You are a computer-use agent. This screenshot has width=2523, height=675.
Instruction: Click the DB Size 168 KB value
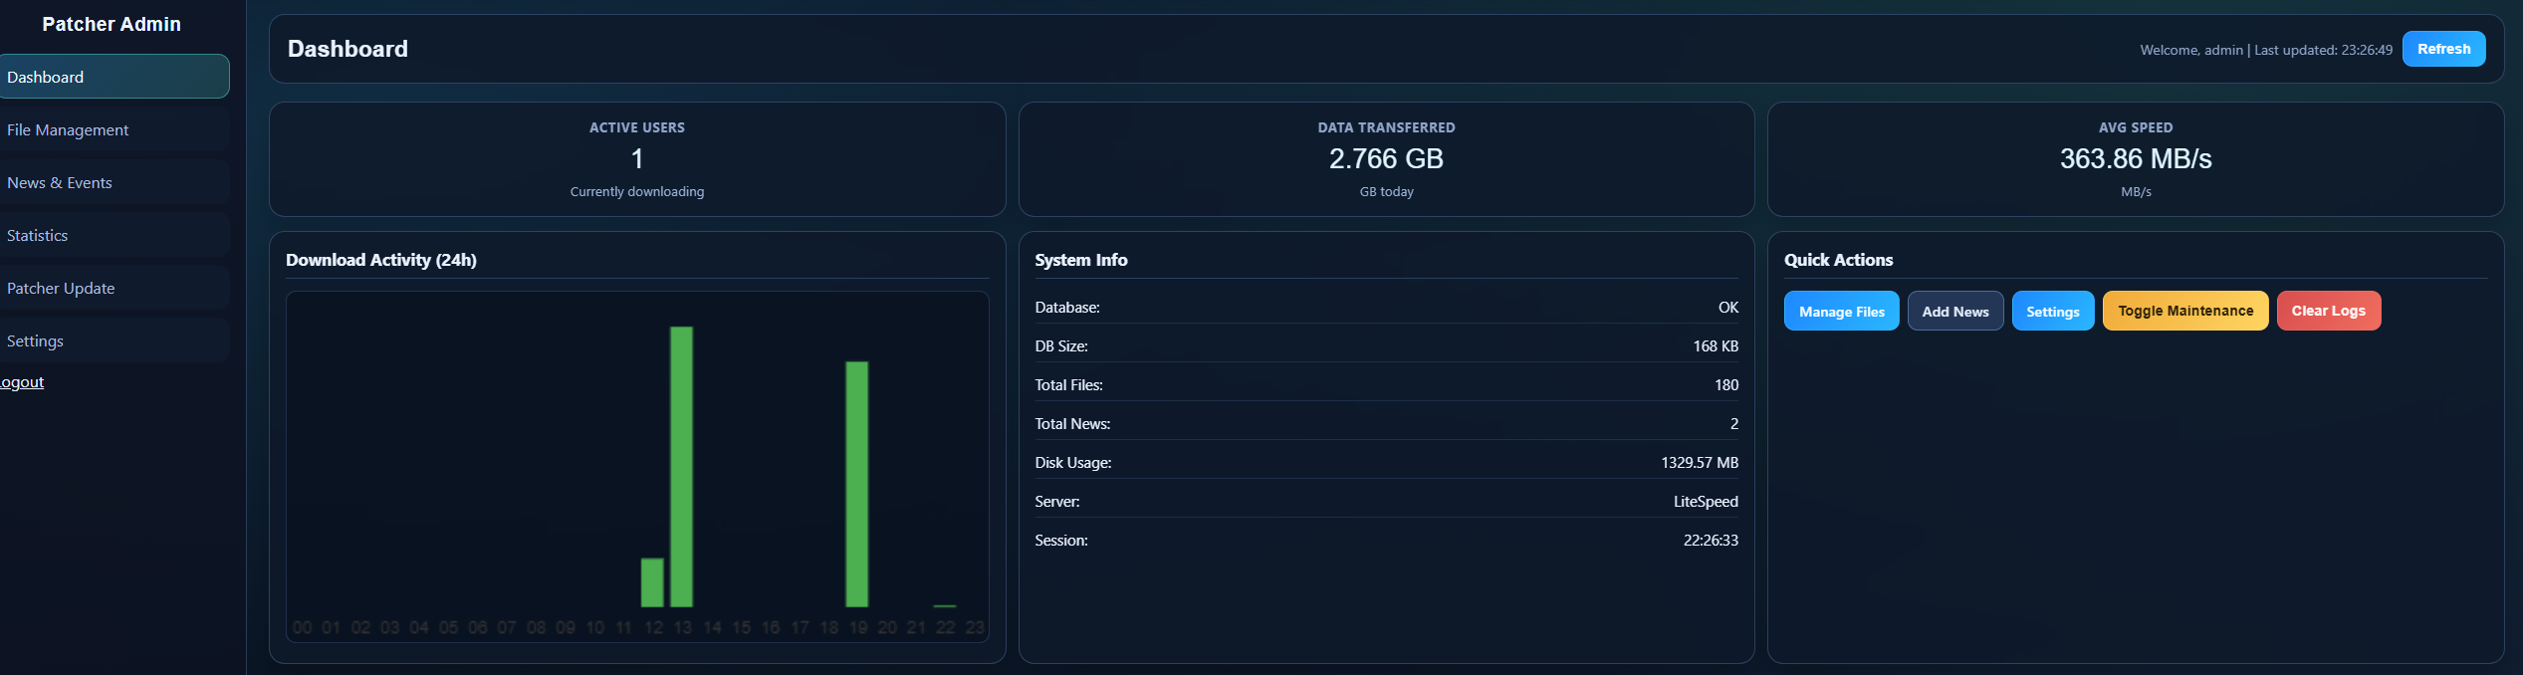point(1716,346)
